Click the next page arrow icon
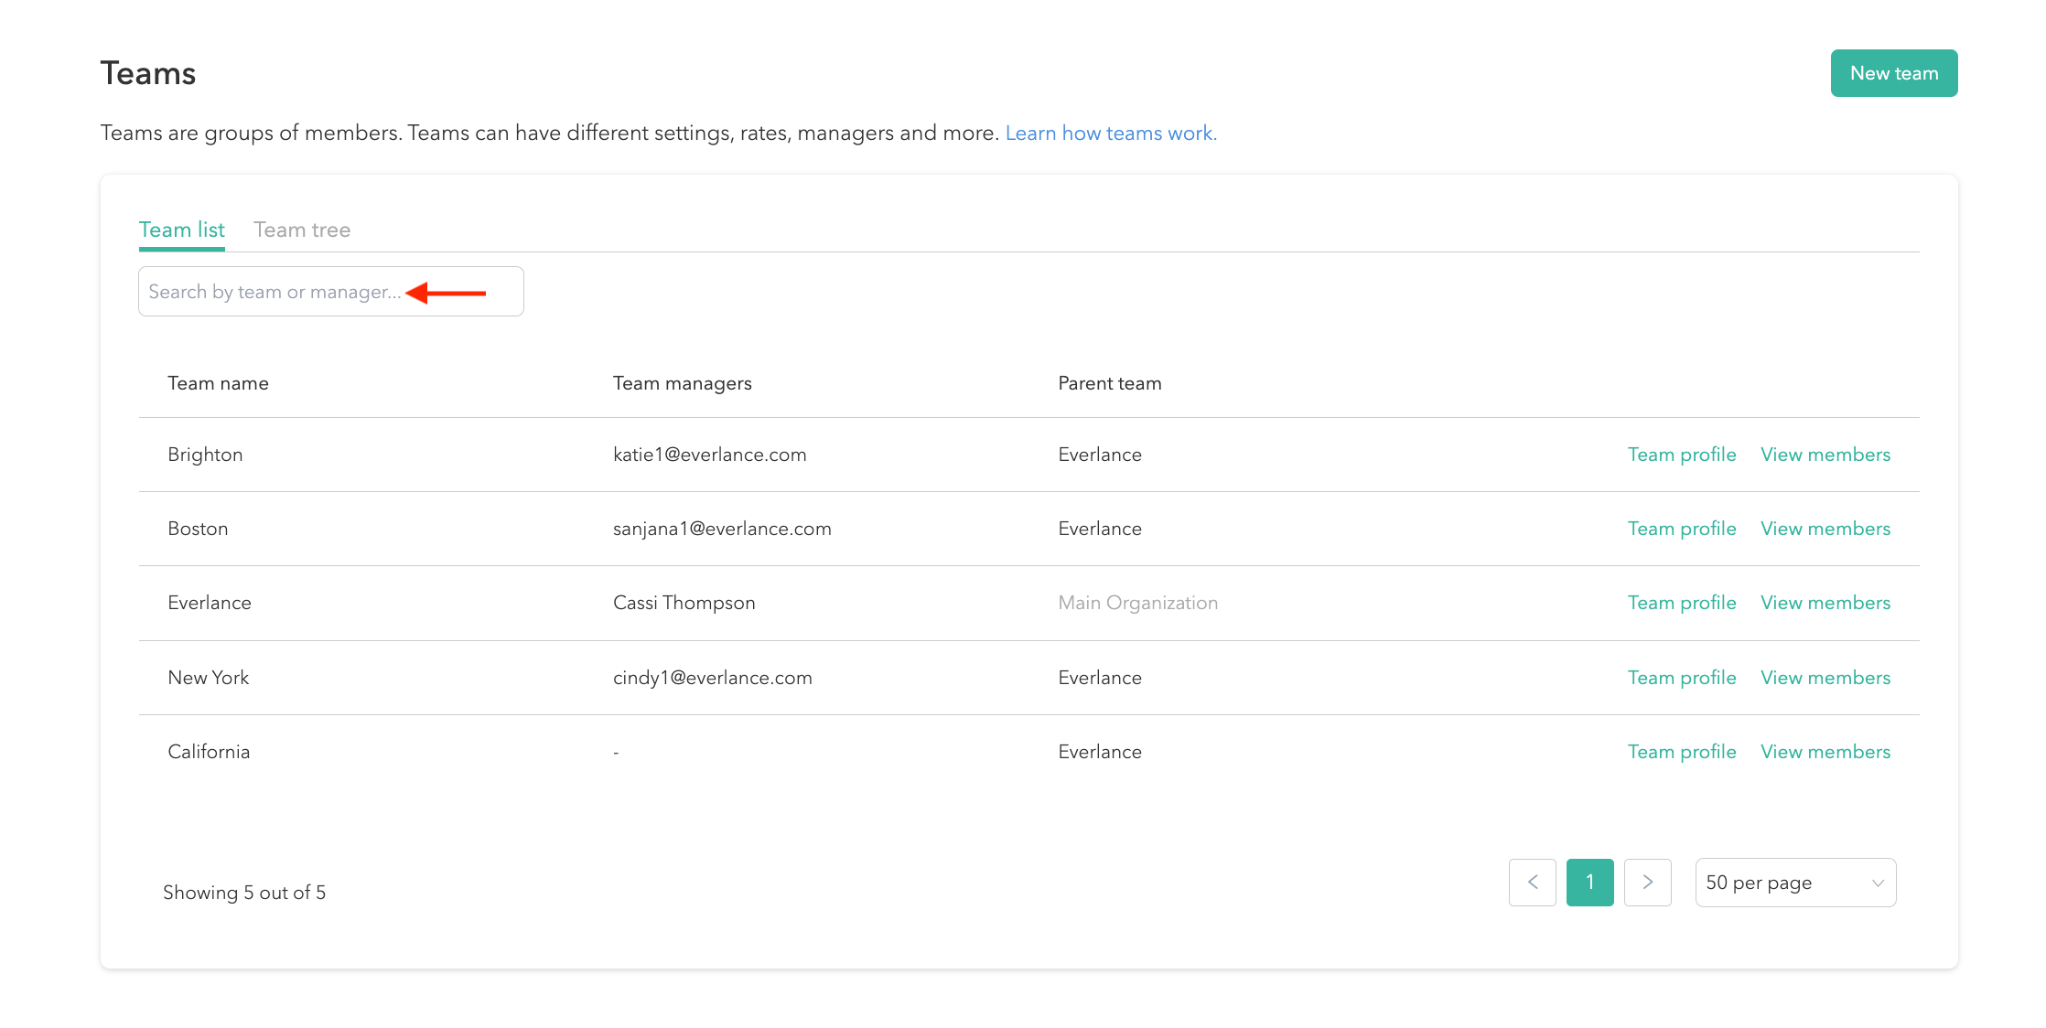 point(1647,882)
